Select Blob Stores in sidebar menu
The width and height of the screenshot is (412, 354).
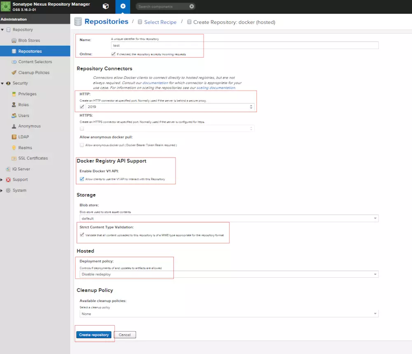pos(29,40)
